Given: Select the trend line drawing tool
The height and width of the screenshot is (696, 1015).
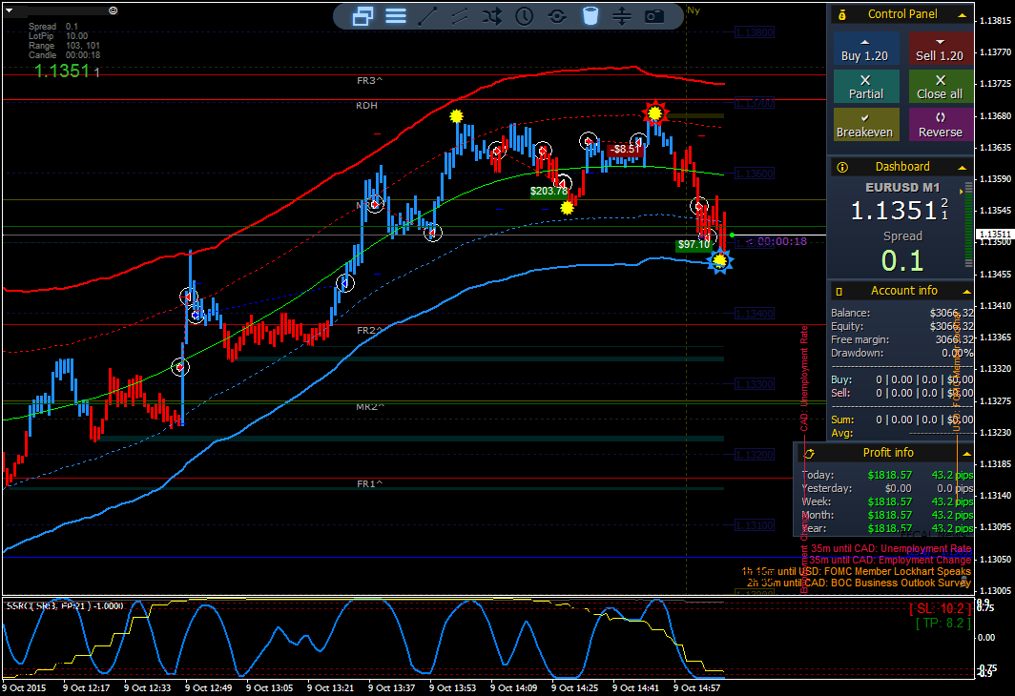Looking at the screenshot, I should [x=427, y=16].
